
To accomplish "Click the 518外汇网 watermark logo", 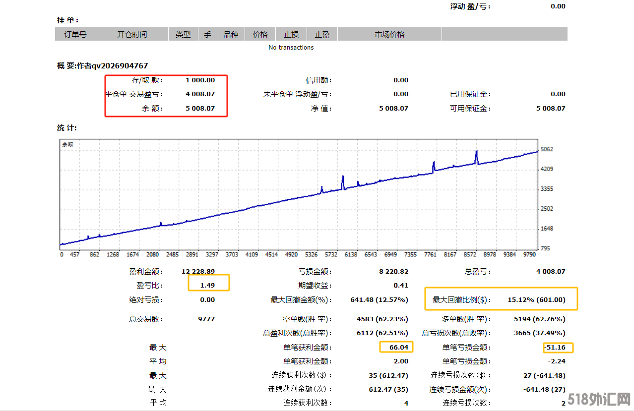I will click(x=599, y=399).
